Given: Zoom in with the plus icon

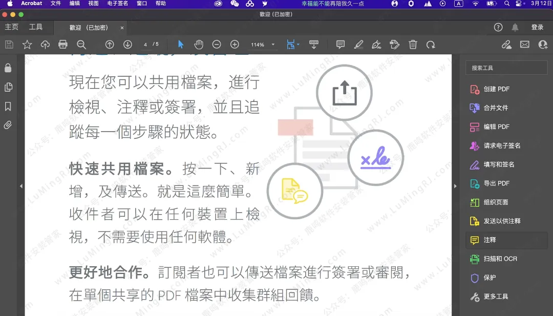Looking at the screenshot, I should pyautogui.click(x=235, y=45).
